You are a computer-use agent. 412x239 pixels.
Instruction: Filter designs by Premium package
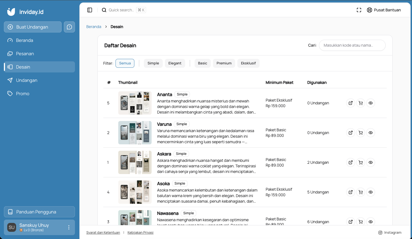point(224,63)
